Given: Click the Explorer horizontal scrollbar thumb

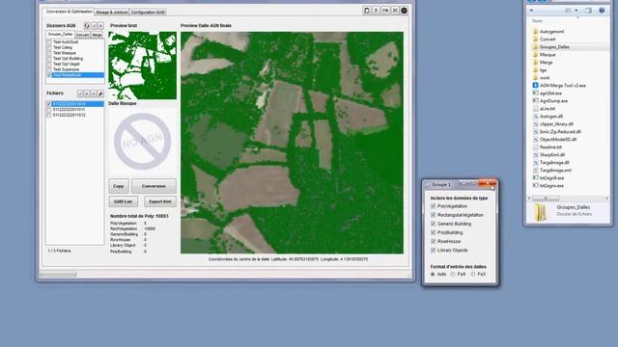Looking at the screenshot, I should tap(546, 199).
